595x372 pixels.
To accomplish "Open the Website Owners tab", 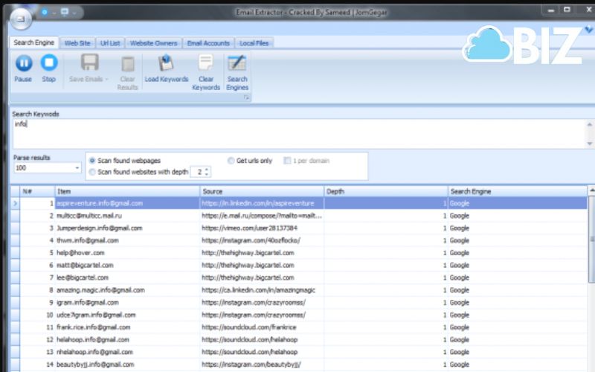I will (153, 43).
